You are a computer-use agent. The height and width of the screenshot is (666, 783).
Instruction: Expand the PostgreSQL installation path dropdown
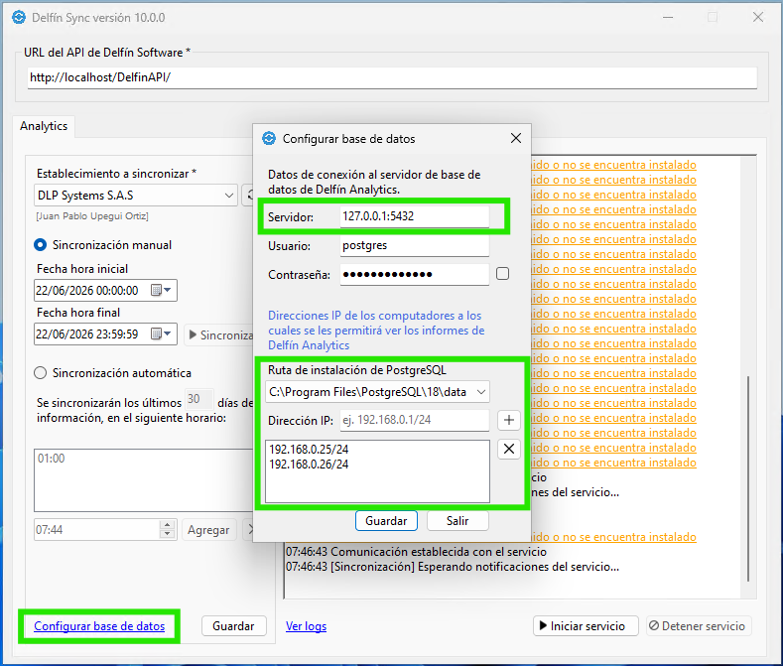click(x=481, y=392)
